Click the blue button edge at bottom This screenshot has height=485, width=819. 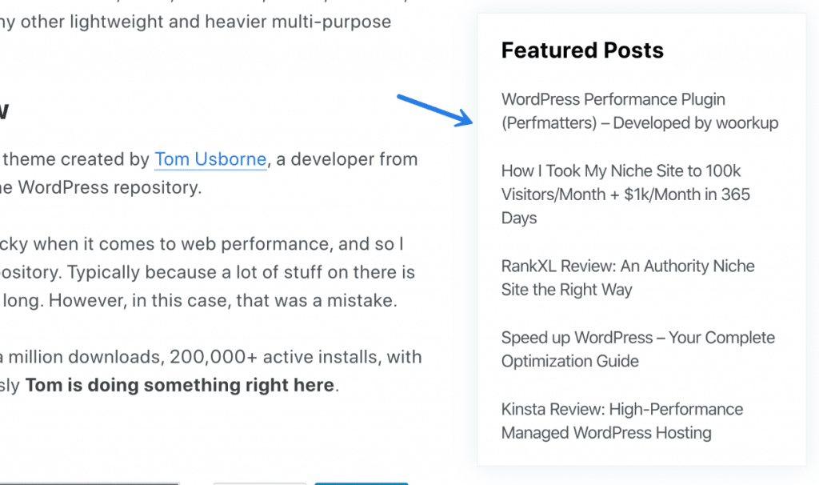[361, 483]
